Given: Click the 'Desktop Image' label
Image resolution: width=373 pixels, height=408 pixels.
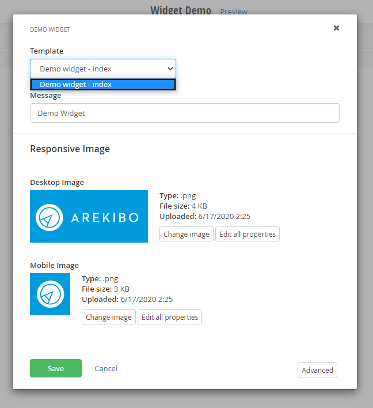Looking at the screenshot, I should [57, 183].
